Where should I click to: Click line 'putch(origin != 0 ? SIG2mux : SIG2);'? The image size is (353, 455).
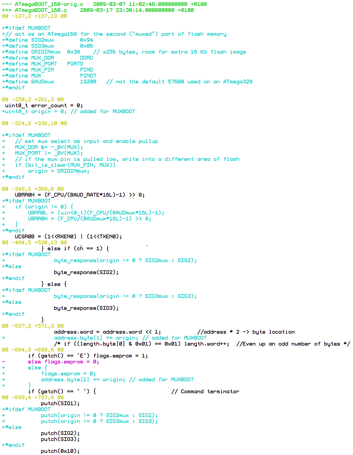pyautogui.click(x=99, y=415)
